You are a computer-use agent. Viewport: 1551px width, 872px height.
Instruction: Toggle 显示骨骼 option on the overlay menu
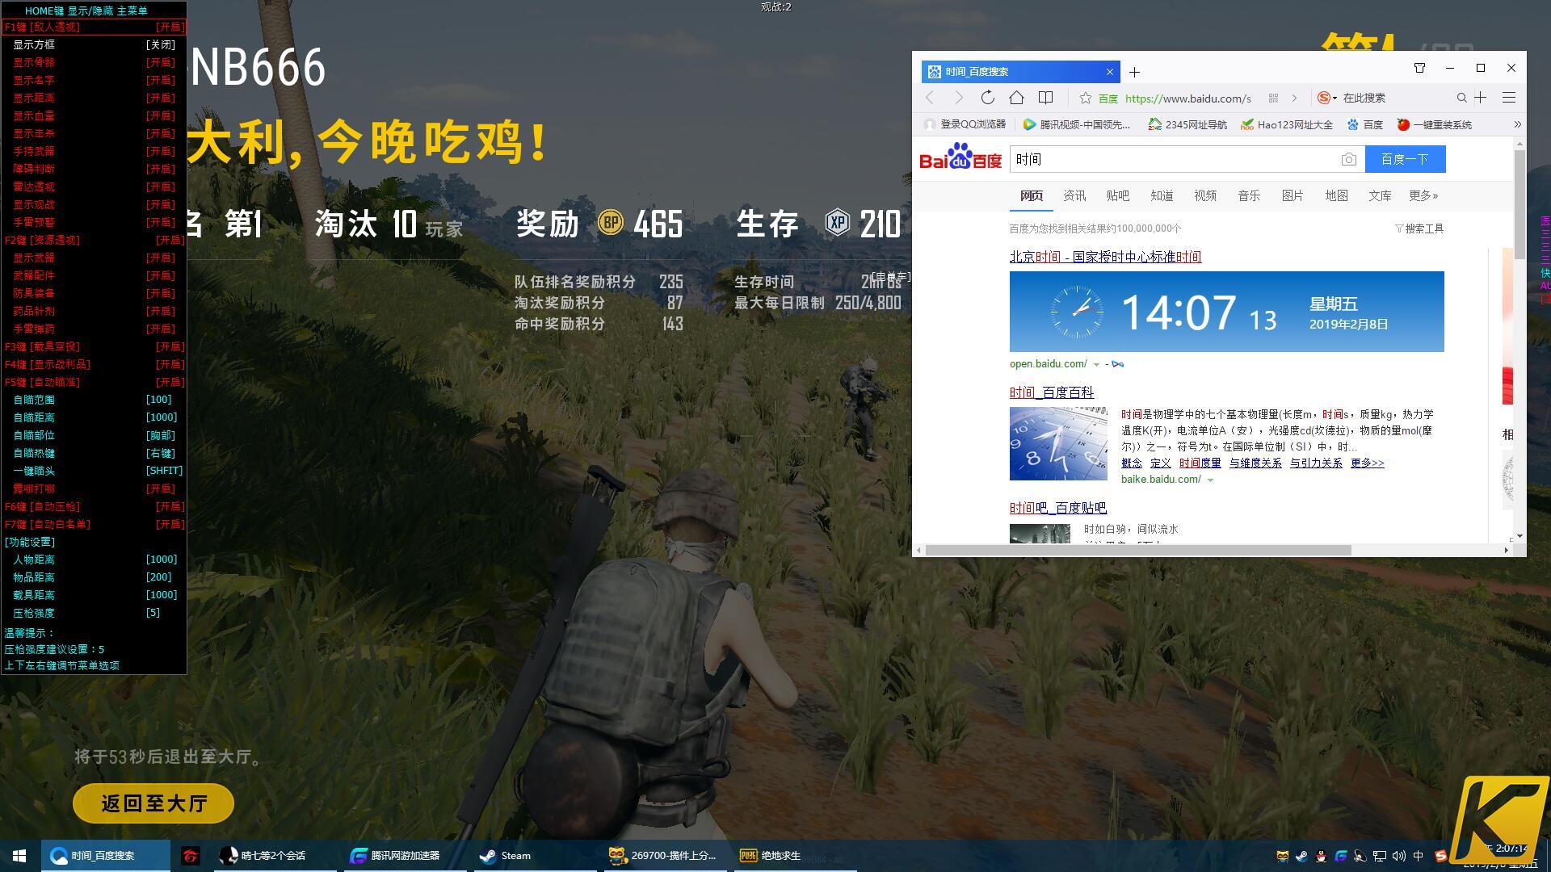94,63
